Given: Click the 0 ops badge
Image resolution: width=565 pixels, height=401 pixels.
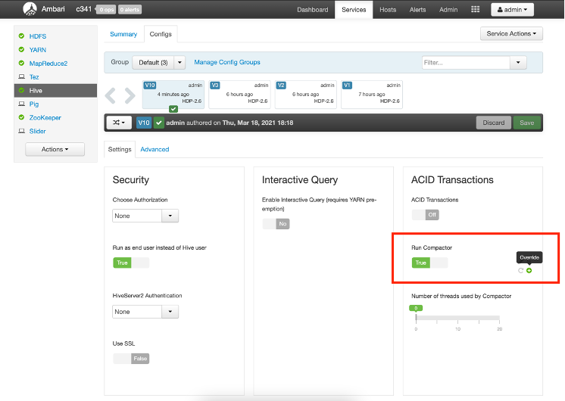Looking at the screenshot, I should pyautogui.click(x=106, y=10).
